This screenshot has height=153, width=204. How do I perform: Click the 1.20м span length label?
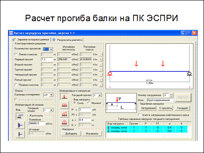coord(149,83)
